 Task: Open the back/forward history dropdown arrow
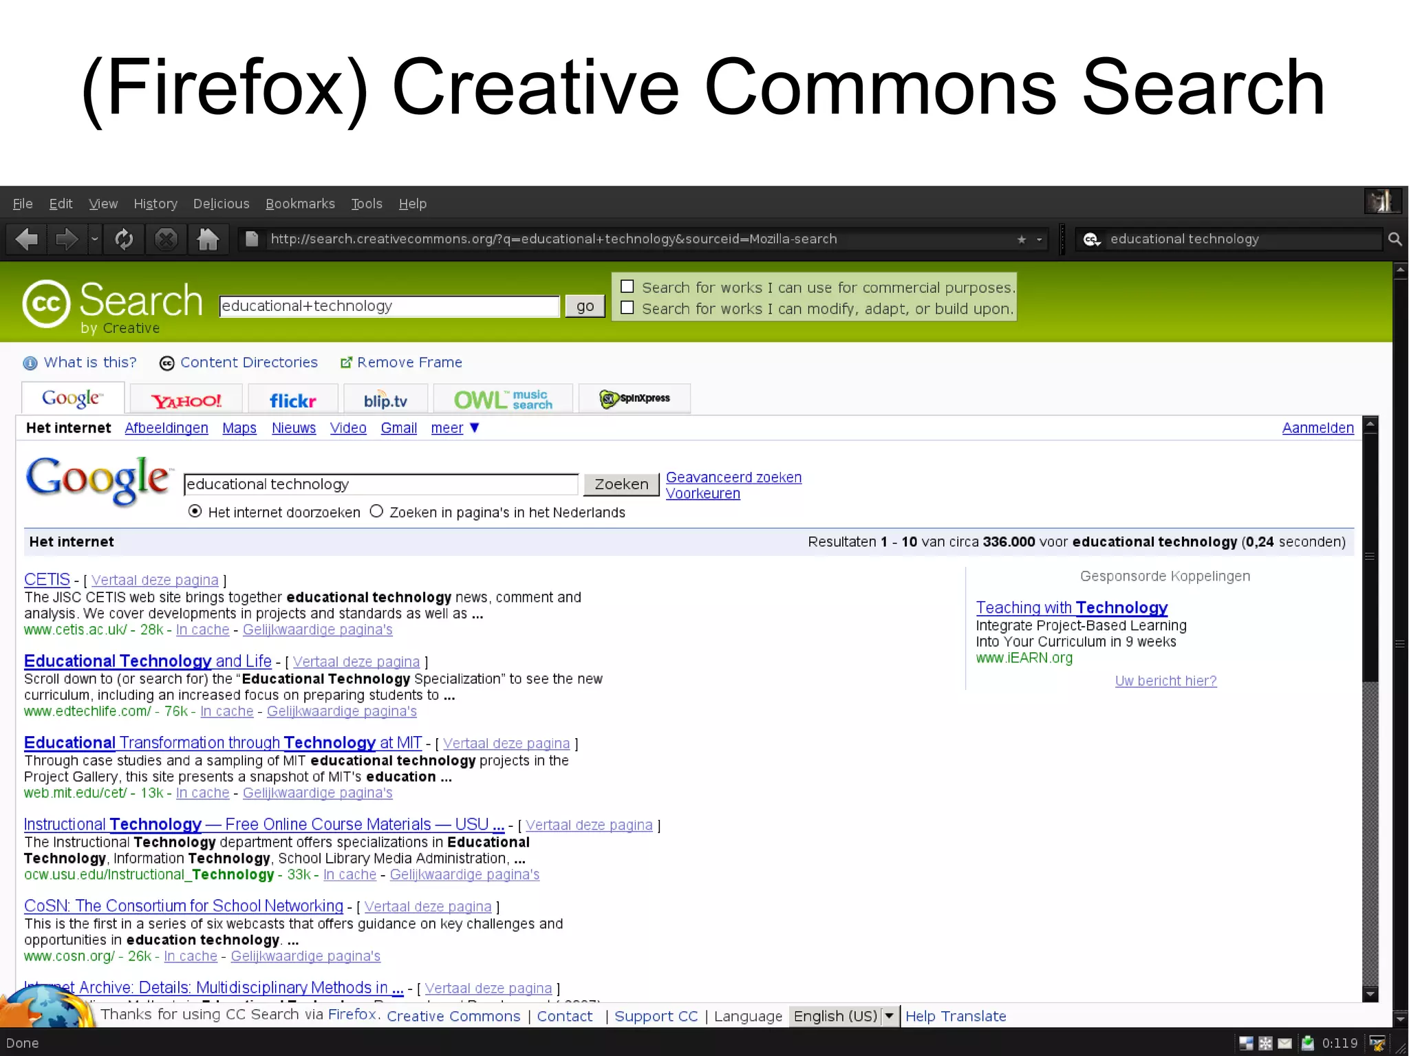point(95,239)
